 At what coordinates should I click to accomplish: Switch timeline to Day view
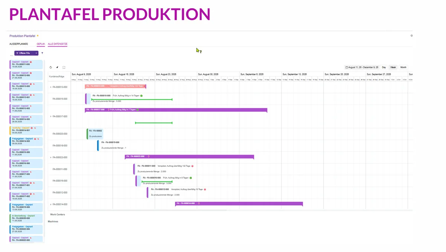384,67
